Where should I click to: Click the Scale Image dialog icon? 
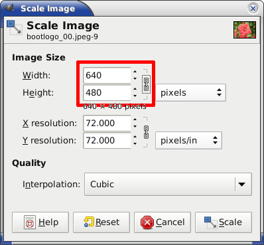[x=15, y=28]
